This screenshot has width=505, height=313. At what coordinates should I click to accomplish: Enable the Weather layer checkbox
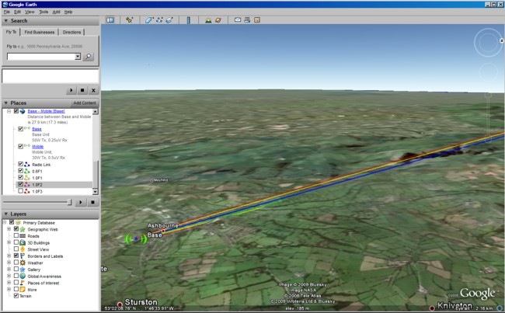pos(16,263)
